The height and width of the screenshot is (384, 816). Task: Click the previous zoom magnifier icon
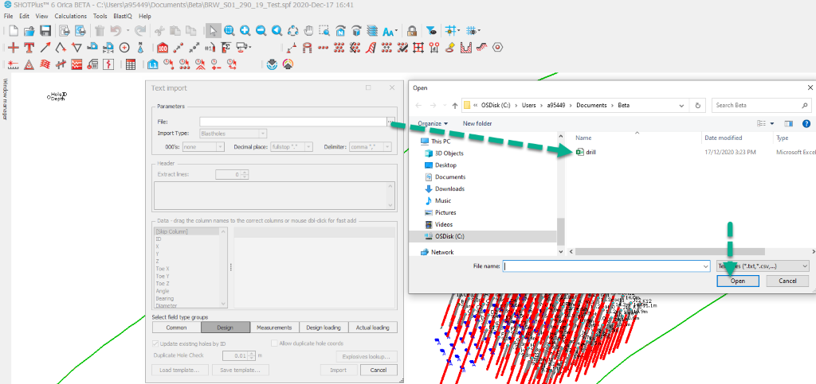277,31
